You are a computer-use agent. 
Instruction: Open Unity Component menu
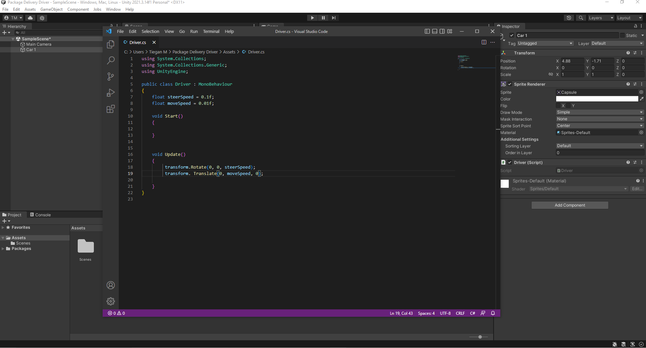[78, 9]
